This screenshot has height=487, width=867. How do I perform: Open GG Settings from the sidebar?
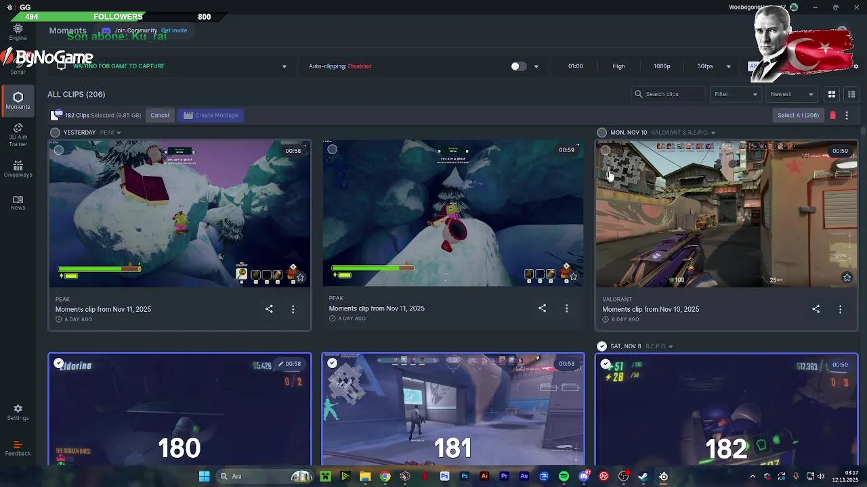pyautogui.click(x=18, y=413)
